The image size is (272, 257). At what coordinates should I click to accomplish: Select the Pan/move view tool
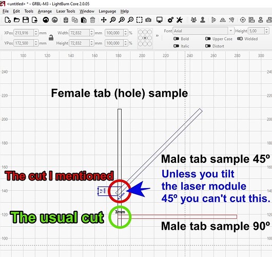click(x=104, y=20)
